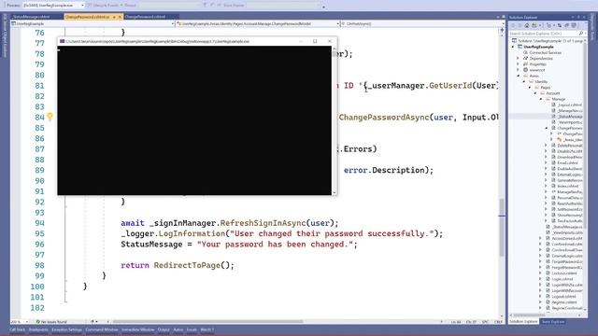The image size is (598, 336).
Task: Collapse the UserRegExample project node
Action: [513, 47]
